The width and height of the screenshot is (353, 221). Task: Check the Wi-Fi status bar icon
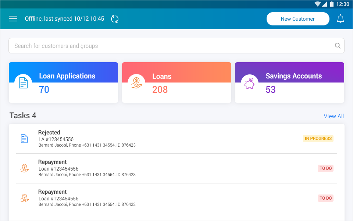point(317,4)
